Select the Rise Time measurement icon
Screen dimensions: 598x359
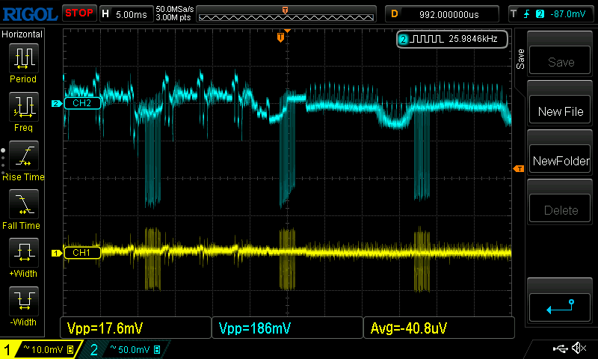coord(24,156)
